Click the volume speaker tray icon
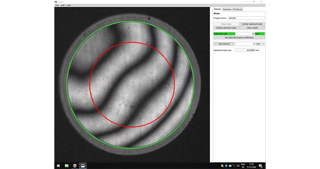Viewport: 320px width, 169px height. click(x=238, y=166)
